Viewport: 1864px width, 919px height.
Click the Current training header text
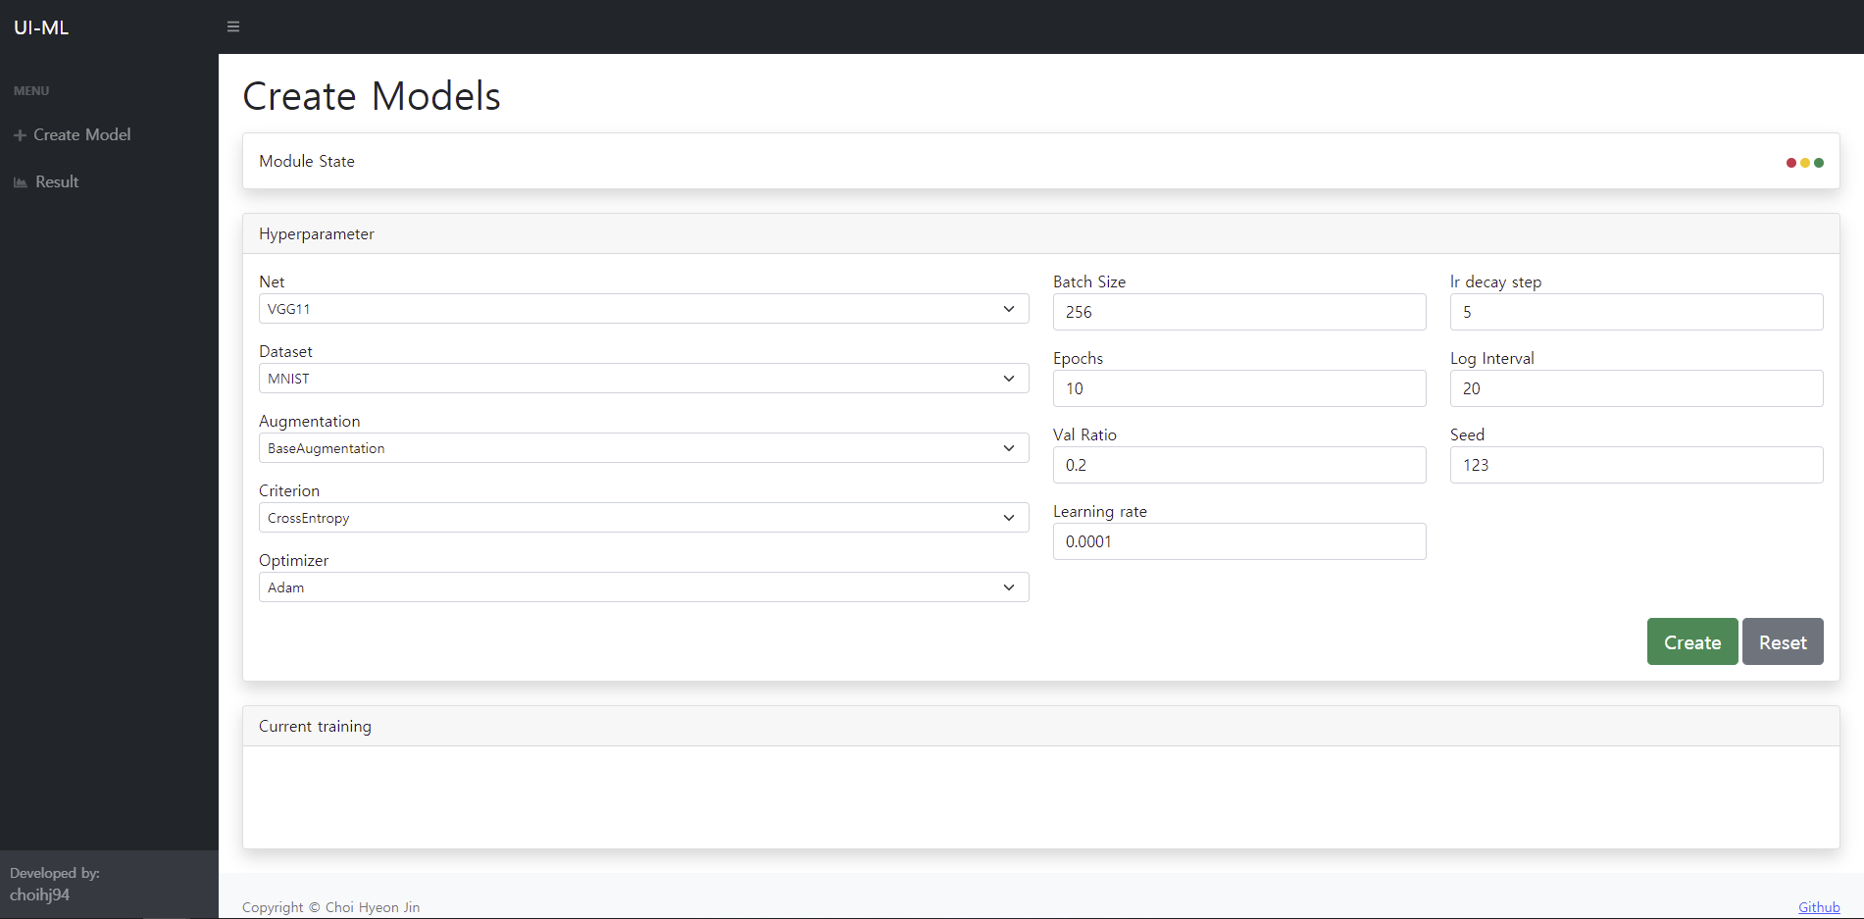(315, 727)
